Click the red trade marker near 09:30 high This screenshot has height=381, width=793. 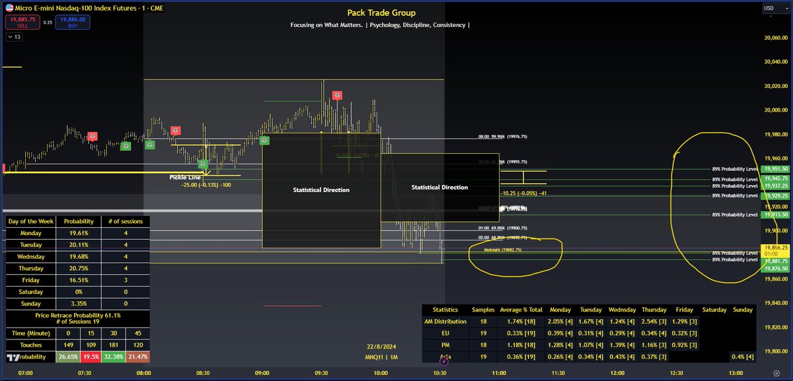coord(337,96)
